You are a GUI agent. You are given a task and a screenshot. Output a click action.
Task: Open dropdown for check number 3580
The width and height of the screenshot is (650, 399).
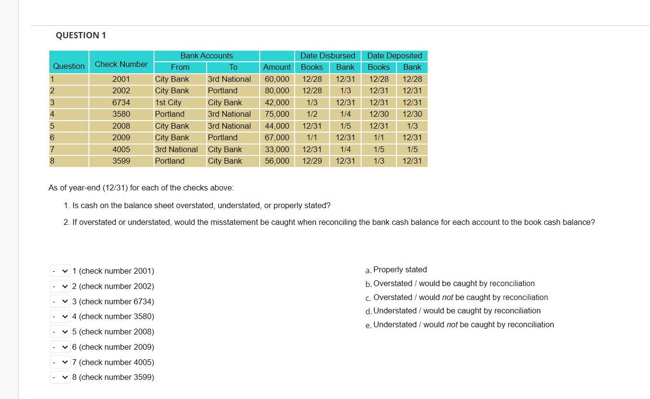click(60, 316)
